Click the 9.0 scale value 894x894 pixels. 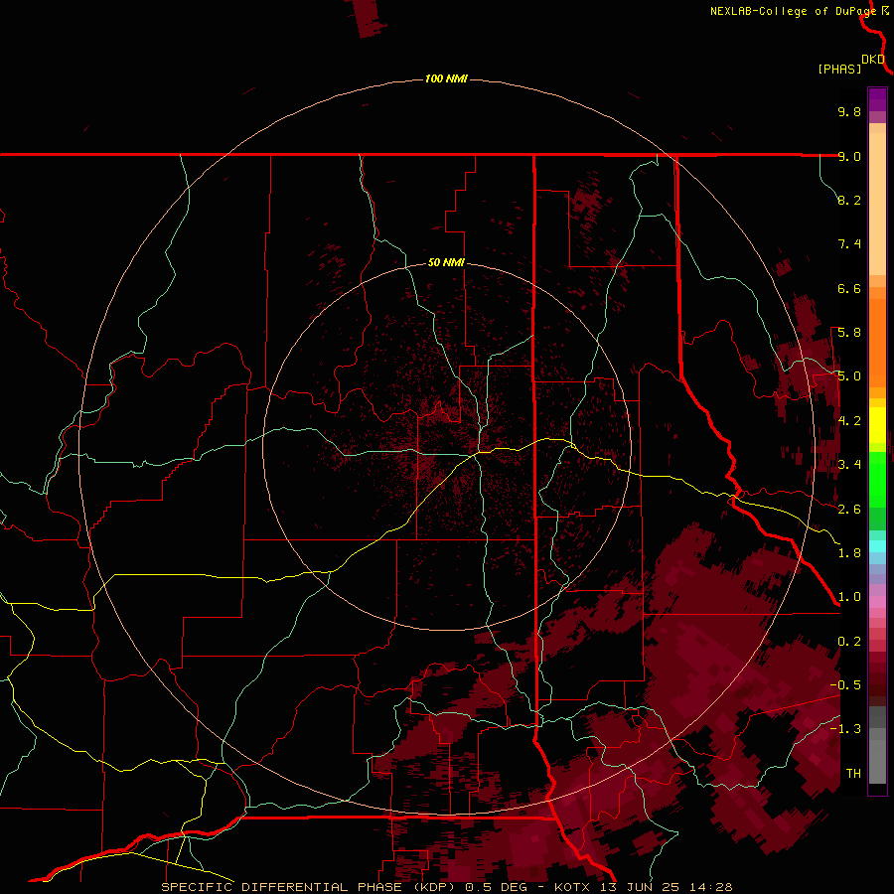point(849,156)
